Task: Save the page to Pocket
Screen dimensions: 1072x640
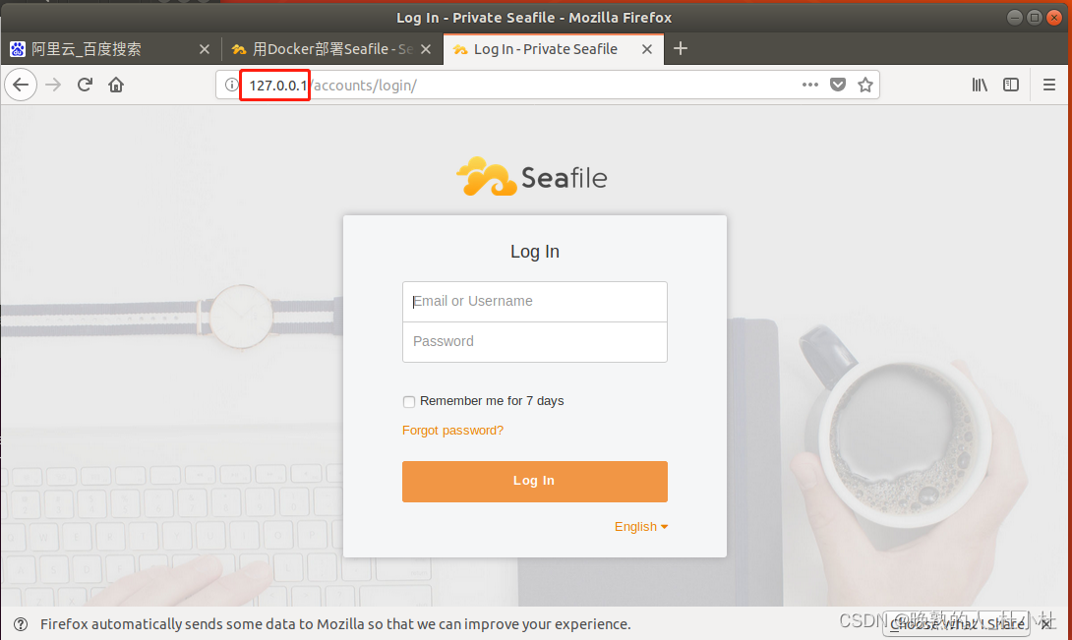Action: (838, 85)
